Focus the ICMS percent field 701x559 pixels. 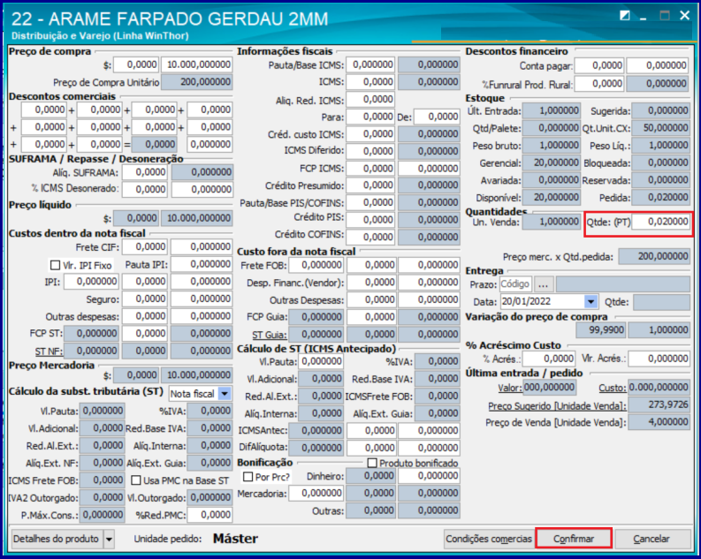(370, 82)
